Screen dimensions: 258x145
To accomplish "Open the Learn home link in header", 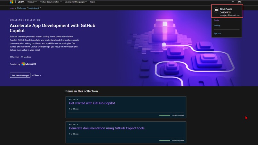I will click(x=21, y=2).
